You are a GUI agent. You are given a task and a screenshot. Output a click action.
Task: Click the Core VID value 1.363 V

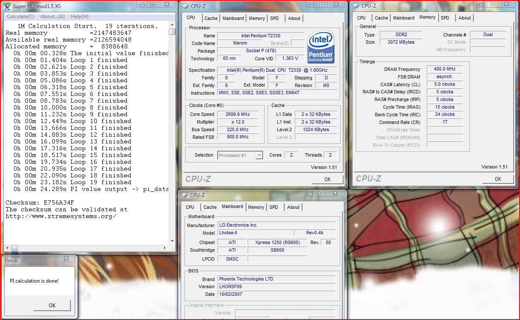290,59
